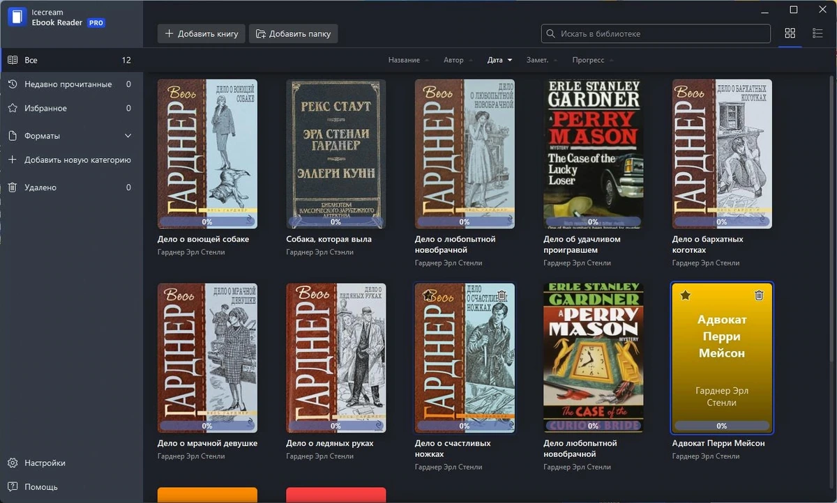The image size is (837, 503).
Task: Open 'The Case of the Lucky Loser' cover
Action: (594, 153)
